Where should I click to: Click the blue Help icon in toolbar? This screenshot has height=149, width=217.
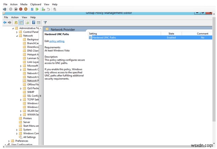pos(33,22)
